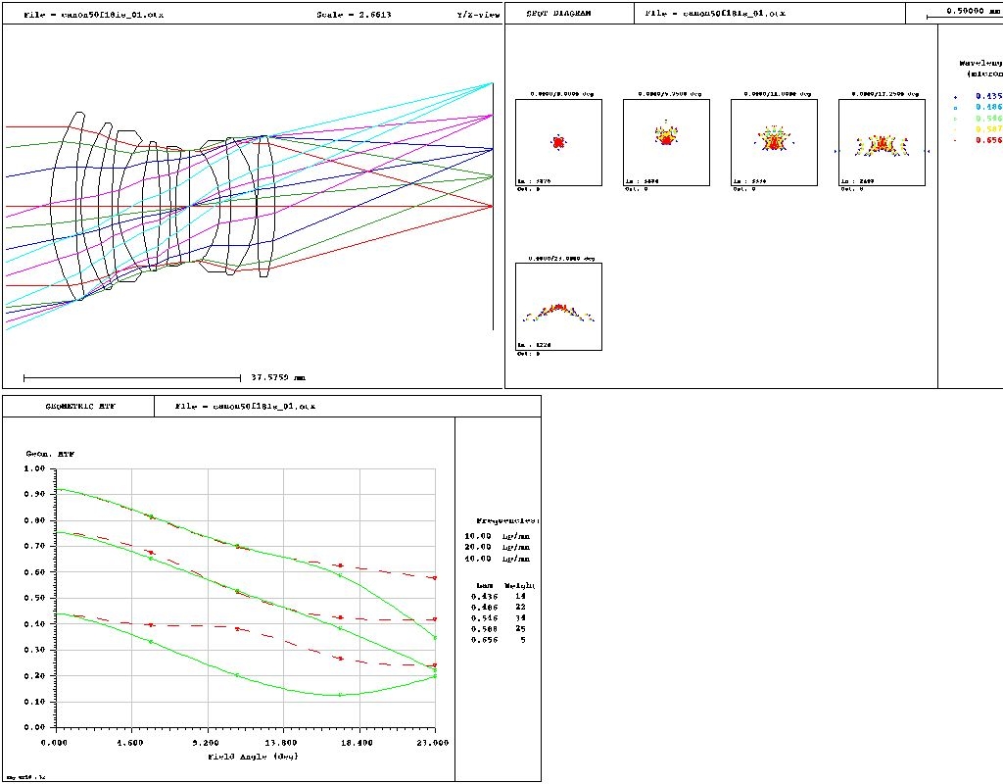Viewport: 1003px width, 784px height.
Task: Click the 13.800 field angle axis value
Action: 280,743
